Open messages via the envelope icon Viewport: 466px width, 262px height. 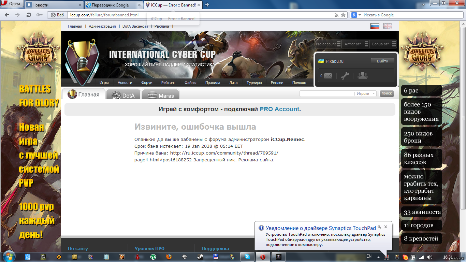point(328,76)
